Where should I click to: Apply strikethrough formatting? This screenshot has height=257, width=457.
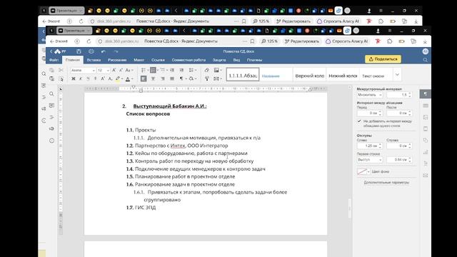pyautogui.click(x=95, y=79)
